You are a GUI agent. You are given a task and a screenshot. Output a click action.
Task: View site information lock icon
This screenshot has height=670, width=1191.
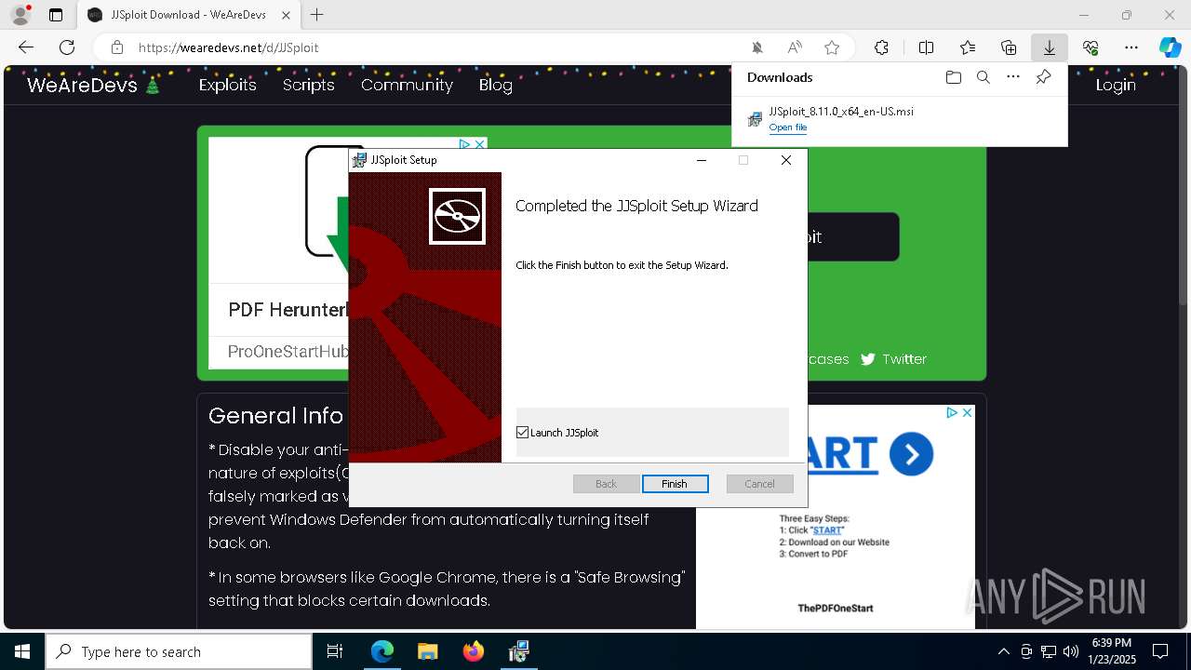[117, 47]
